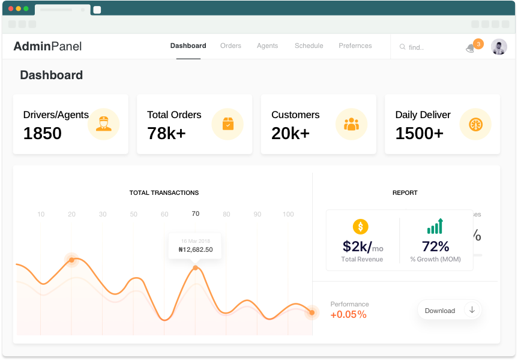Select the Customers 20k+ card

pos(319,124)
